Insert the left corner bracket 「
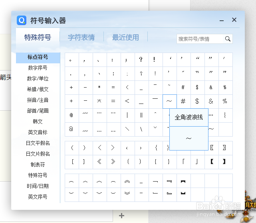The width and height of the screenshot is (256, 223). click(x=184, y=162)
